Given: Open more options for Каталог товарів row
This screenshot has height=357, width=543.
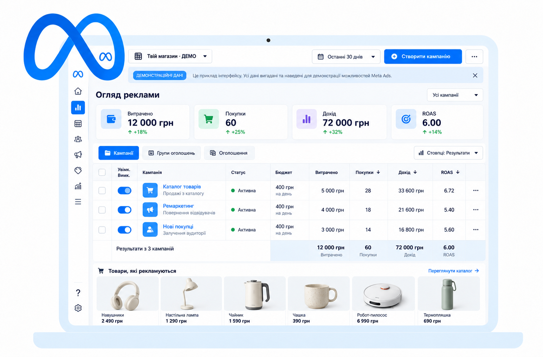Looking at the screenshot, I should tap(476, 190).
